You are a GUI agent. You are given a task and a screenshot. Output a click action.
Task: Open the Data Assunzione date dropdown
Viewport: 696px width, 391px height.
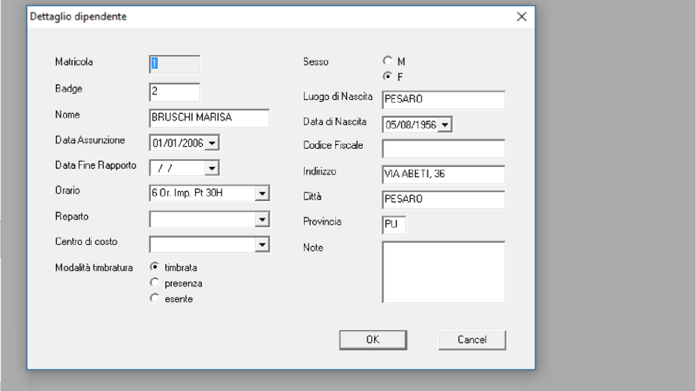click(x=212, y=143)
